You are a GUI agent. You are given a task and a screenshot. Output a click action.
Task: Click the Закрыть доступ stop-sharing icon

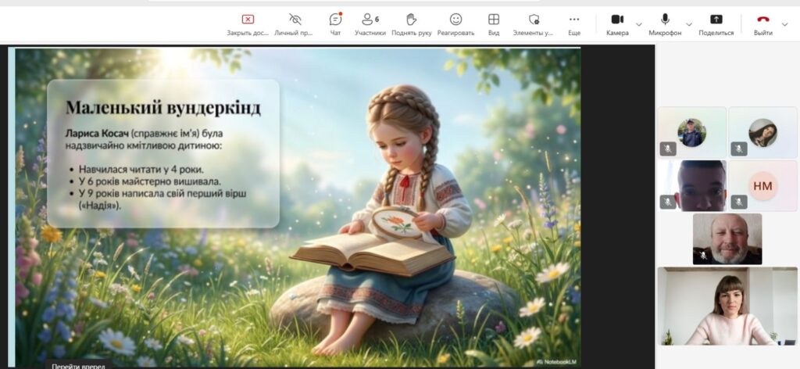click(248, 20)
